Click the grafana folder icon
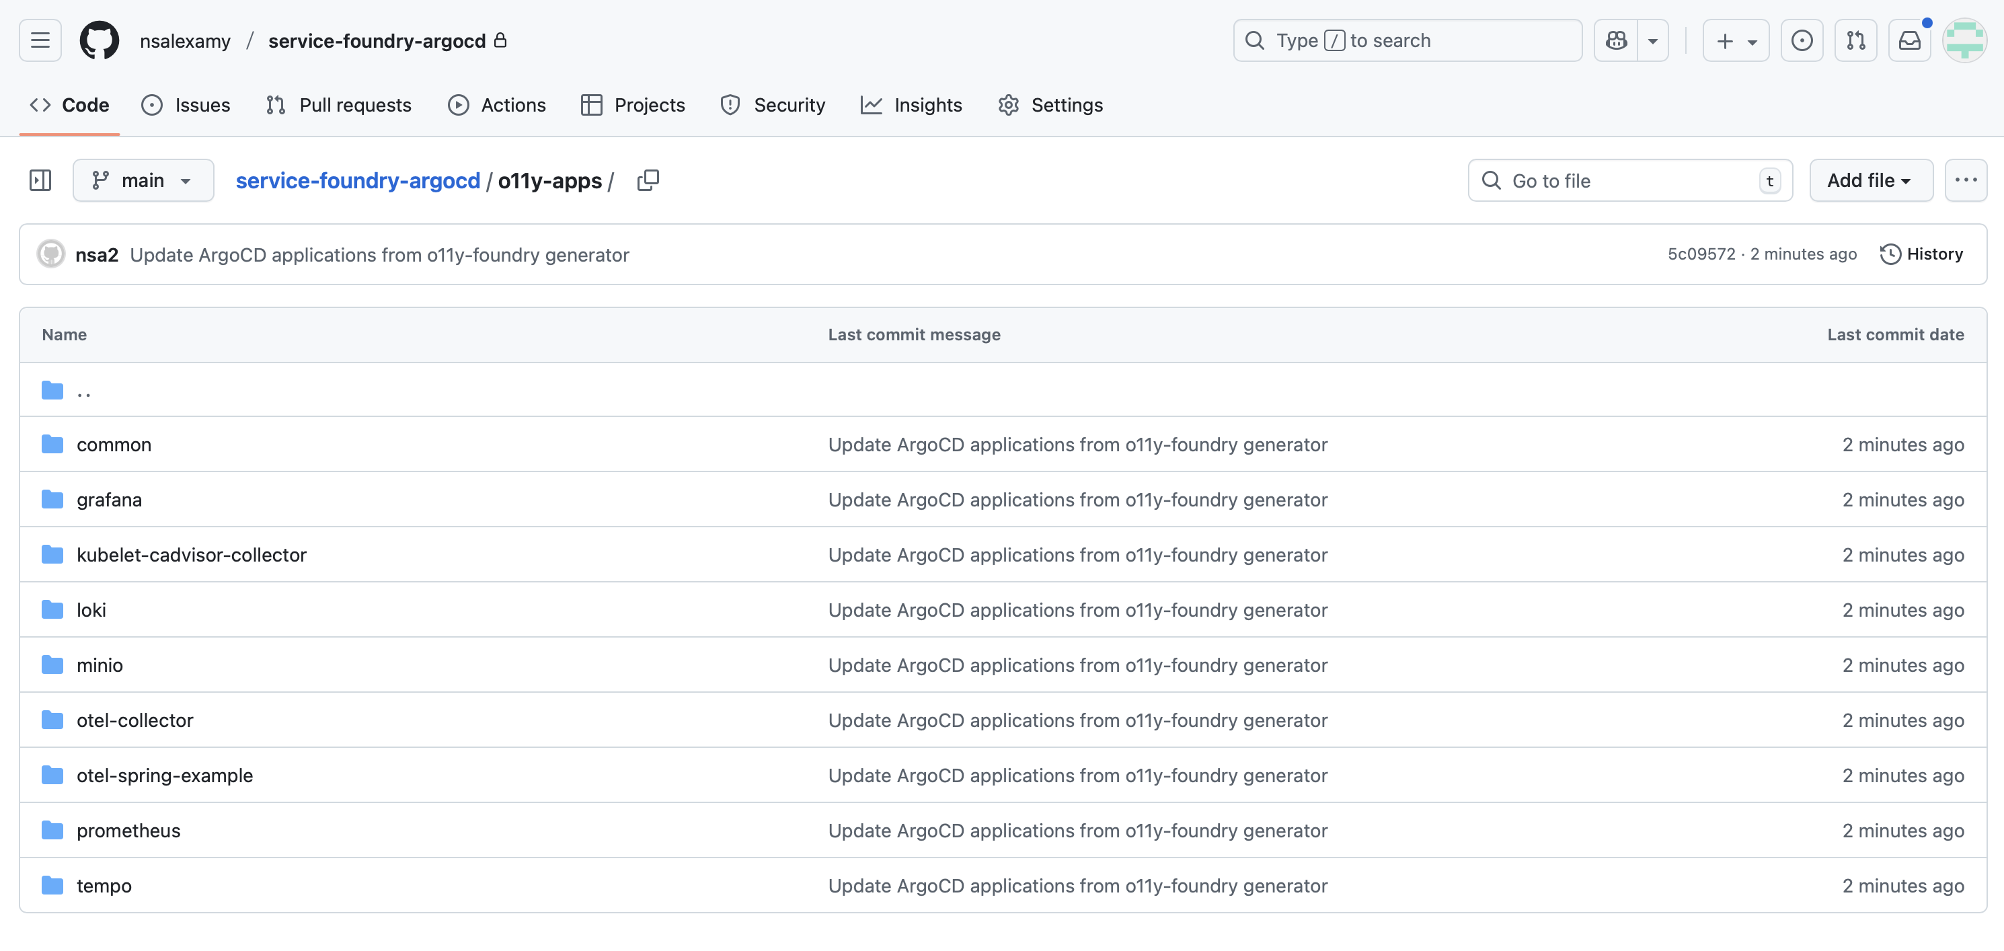This screenshot has height=951, width=2004. [52, 499]
